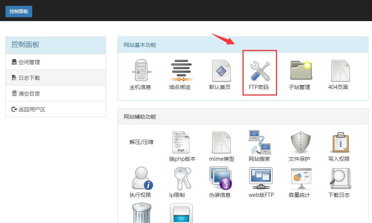Click the 域名绑定 text label

180,87
